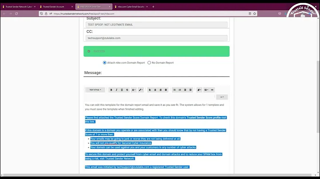This screenshot has height=179, width=320.
Task: Click 'Your emails may be going to junk' bullet
Action: click(x=135, y=139)
